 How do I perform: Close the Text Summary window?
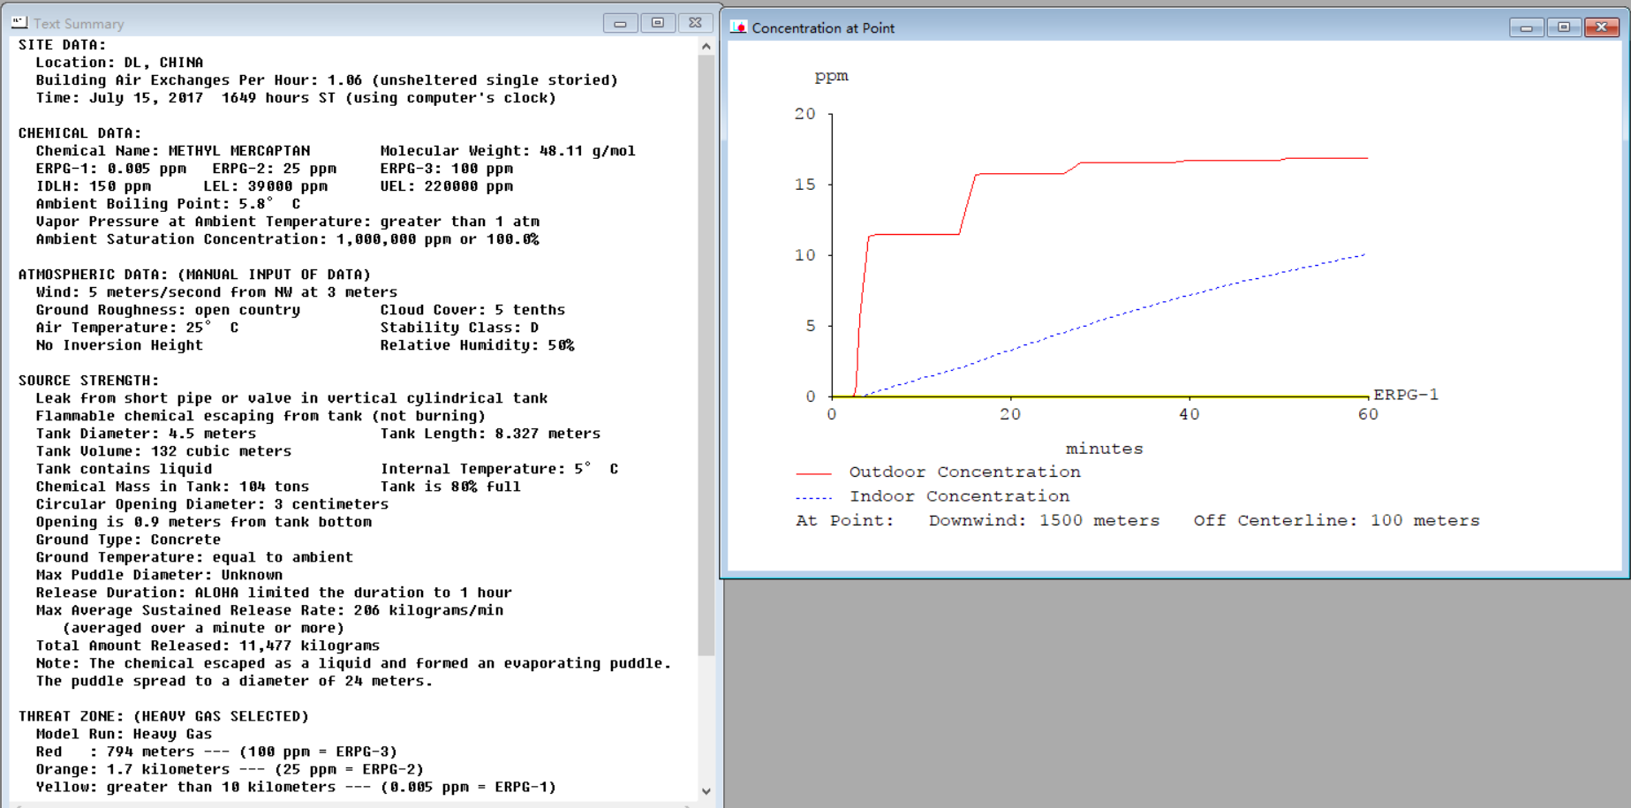coord(695,23)
